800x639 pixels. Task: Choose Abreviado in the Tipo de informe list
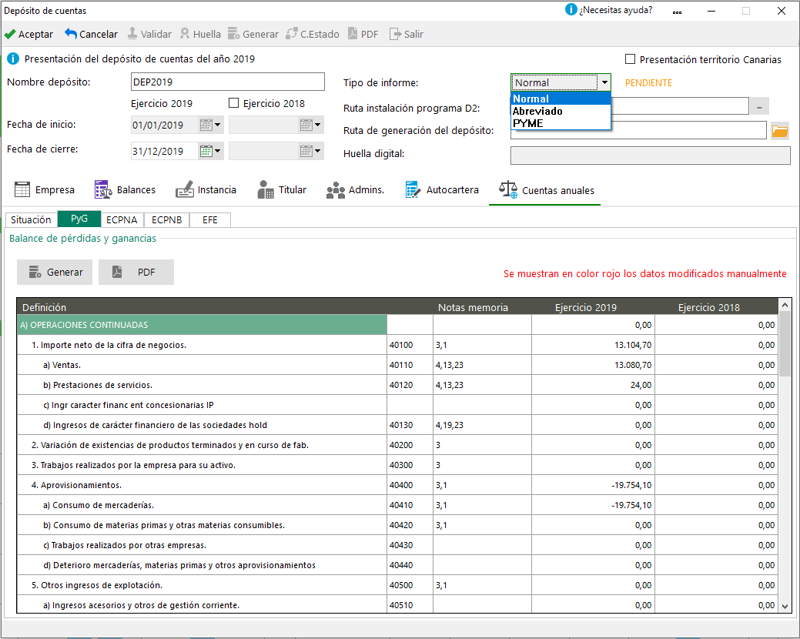pyautogui.click(x=561, y=111)
